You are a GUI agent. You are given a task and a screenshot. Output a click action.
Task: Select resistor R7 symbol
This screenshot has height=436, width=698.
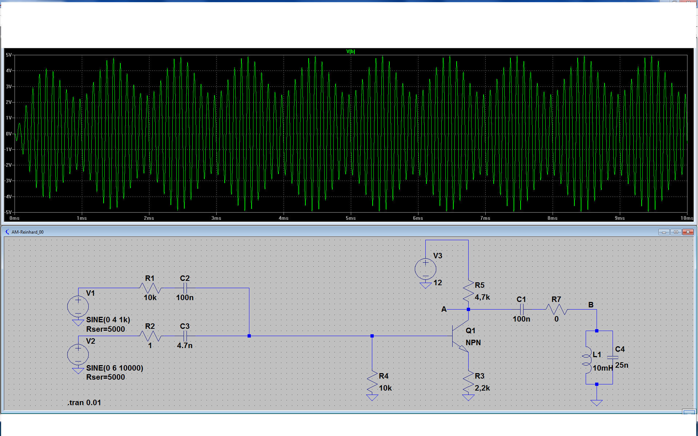[x=556, y=310]
